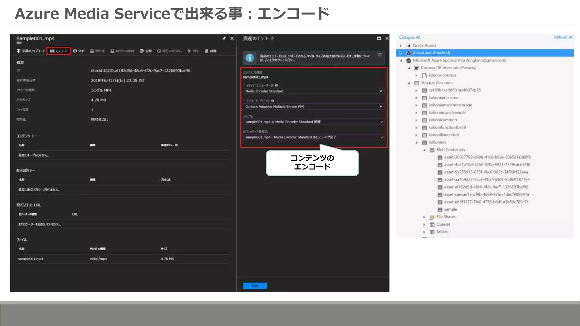Click the Azure Sponsorship subscription icon
The height and width of the screenshot is (326, 580).
408,61
